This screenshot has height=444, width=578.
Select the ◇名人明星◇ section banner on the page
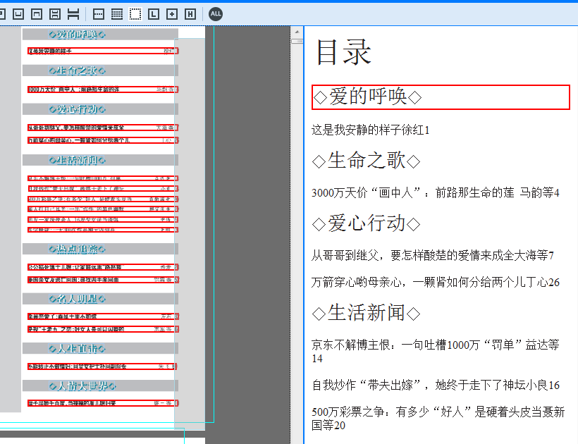[78, 299]
